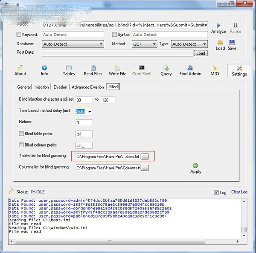Screen dimensions: 256x253
Task: Click log line 'Reading file: C:\boot.ini'
Action: coord(39,220)
